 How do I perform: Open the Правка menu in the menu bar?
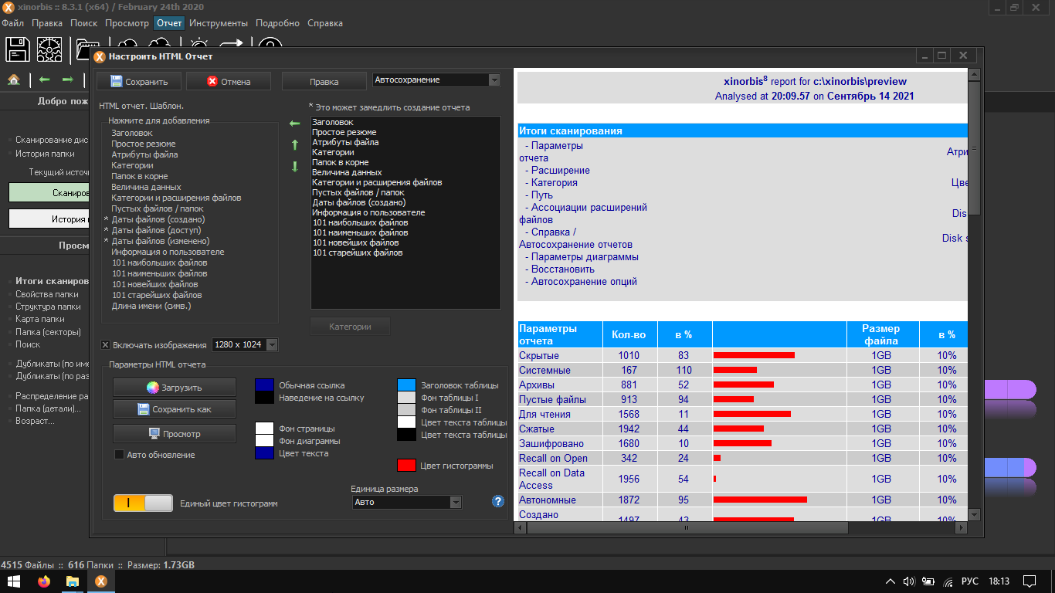(47, 23)
